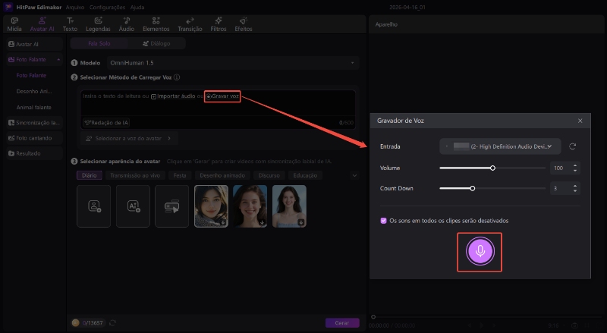
Task: Open the Transição toolbar icon
Action: [x=189, y=24]
